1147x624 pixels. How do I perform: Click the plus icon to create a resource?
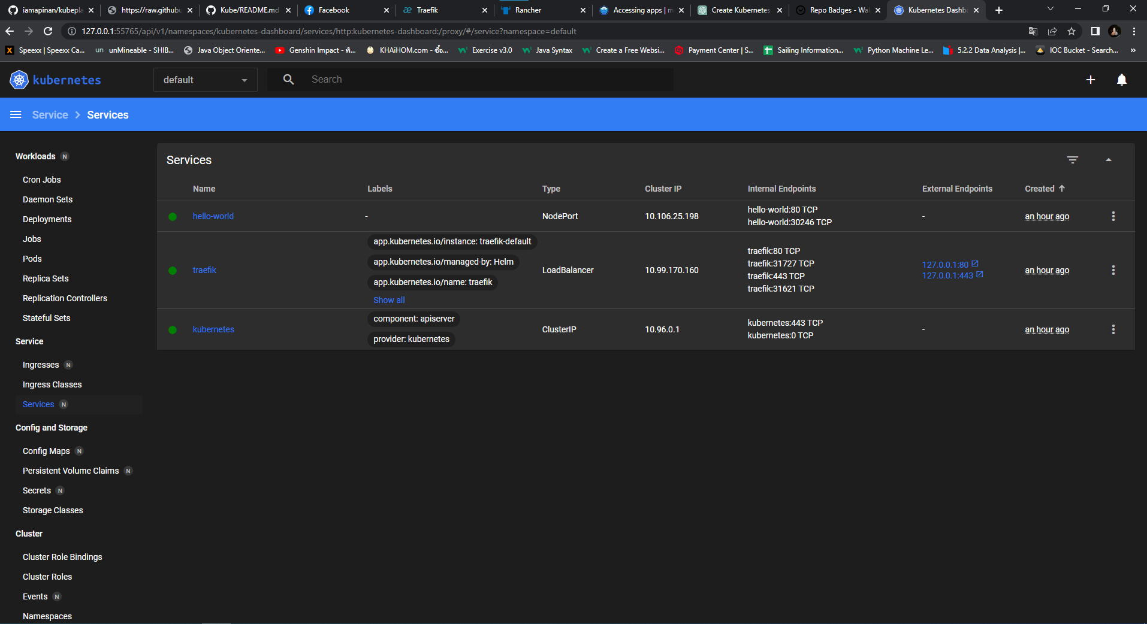coord(1091,80)
